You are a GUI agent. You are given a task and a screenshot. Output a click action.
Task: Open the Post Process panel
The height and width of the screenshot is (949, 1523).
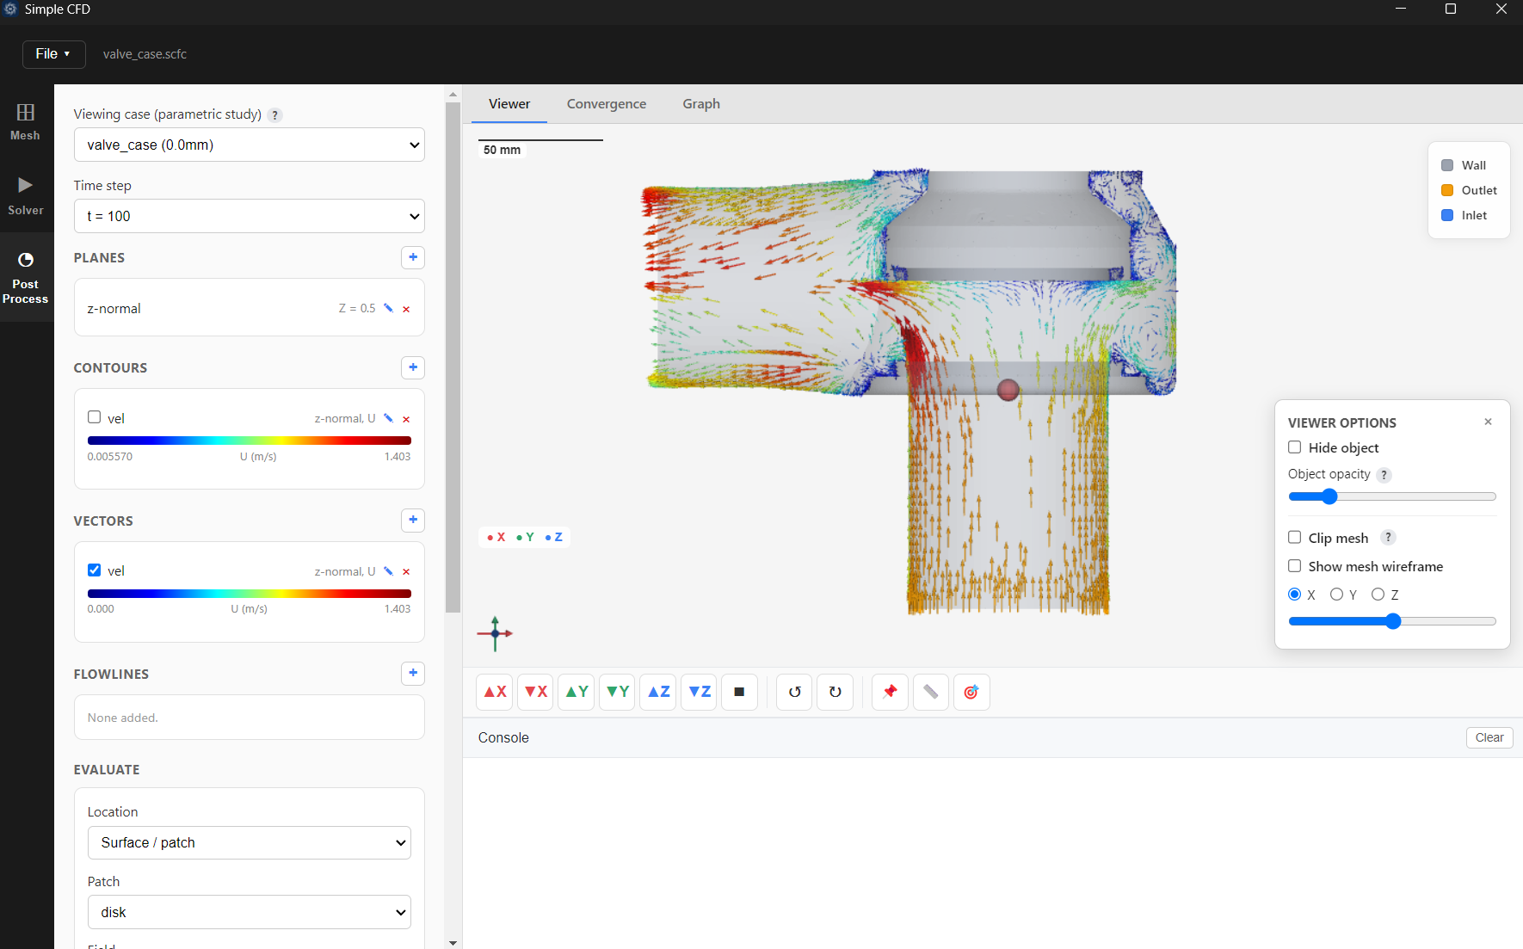(26, 277)
